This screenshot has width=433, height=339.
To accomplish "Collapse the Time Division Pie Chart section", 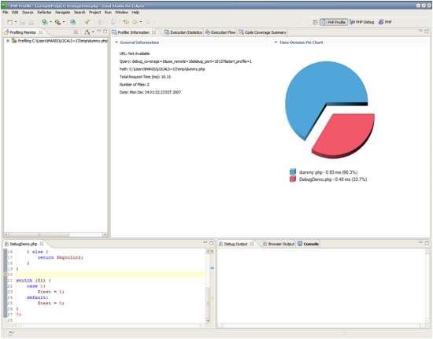I will [276, 42].
